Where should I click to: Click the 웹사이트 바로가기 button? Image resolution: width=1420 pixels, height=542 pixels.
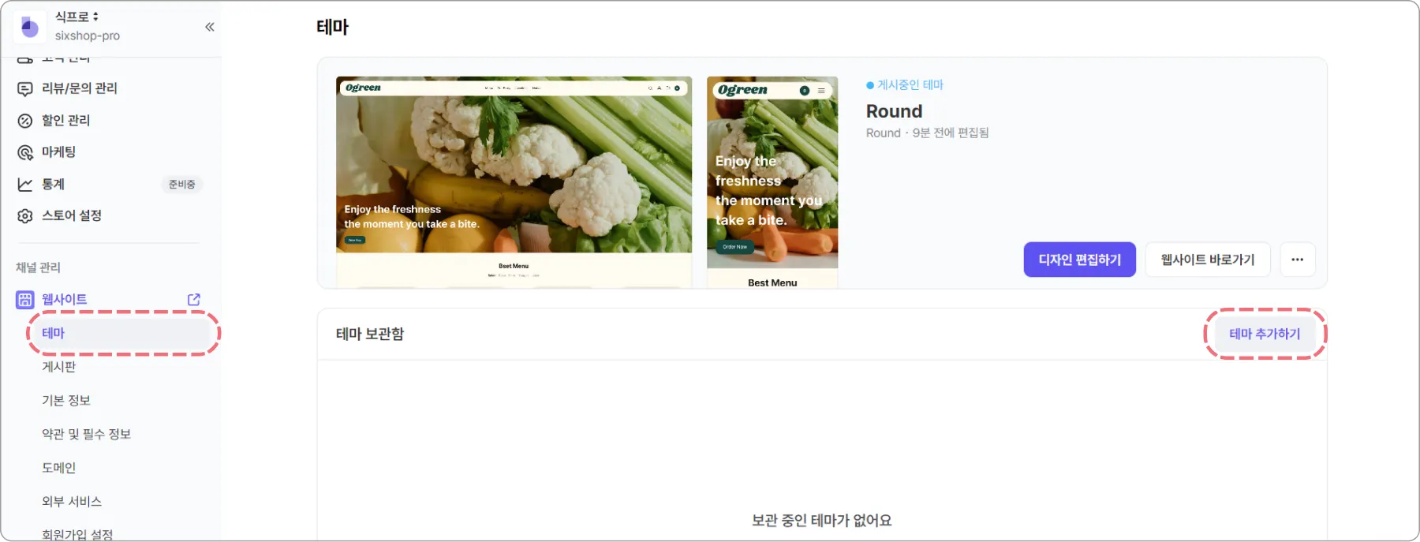[1208, 260]
